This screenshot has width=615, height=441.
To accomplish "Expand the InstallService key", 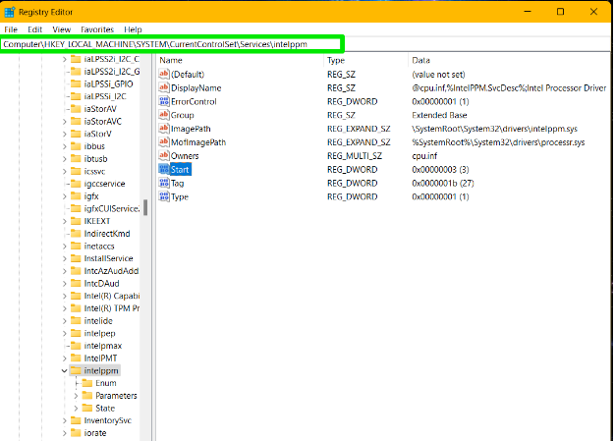I will click(x=64, y=258).
